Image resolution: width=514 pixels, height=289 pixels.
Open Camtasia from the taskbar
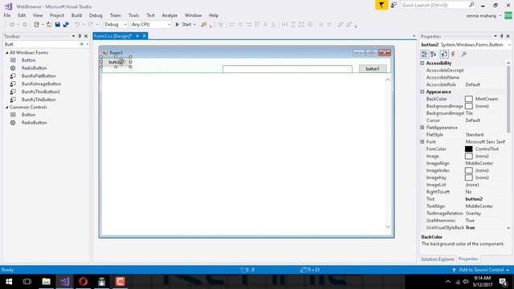click(x=120, y=282)
